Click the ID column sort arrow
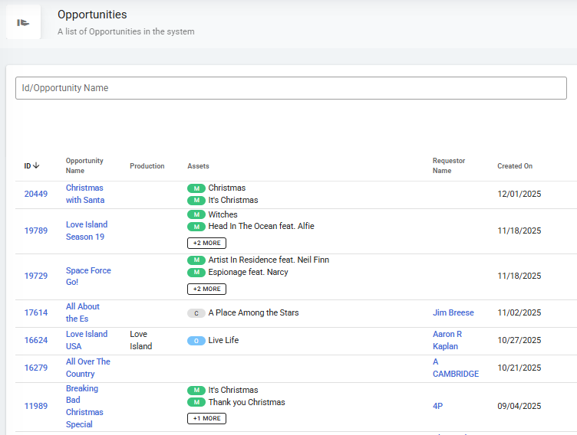577x435 pixels. pos(36,166)
